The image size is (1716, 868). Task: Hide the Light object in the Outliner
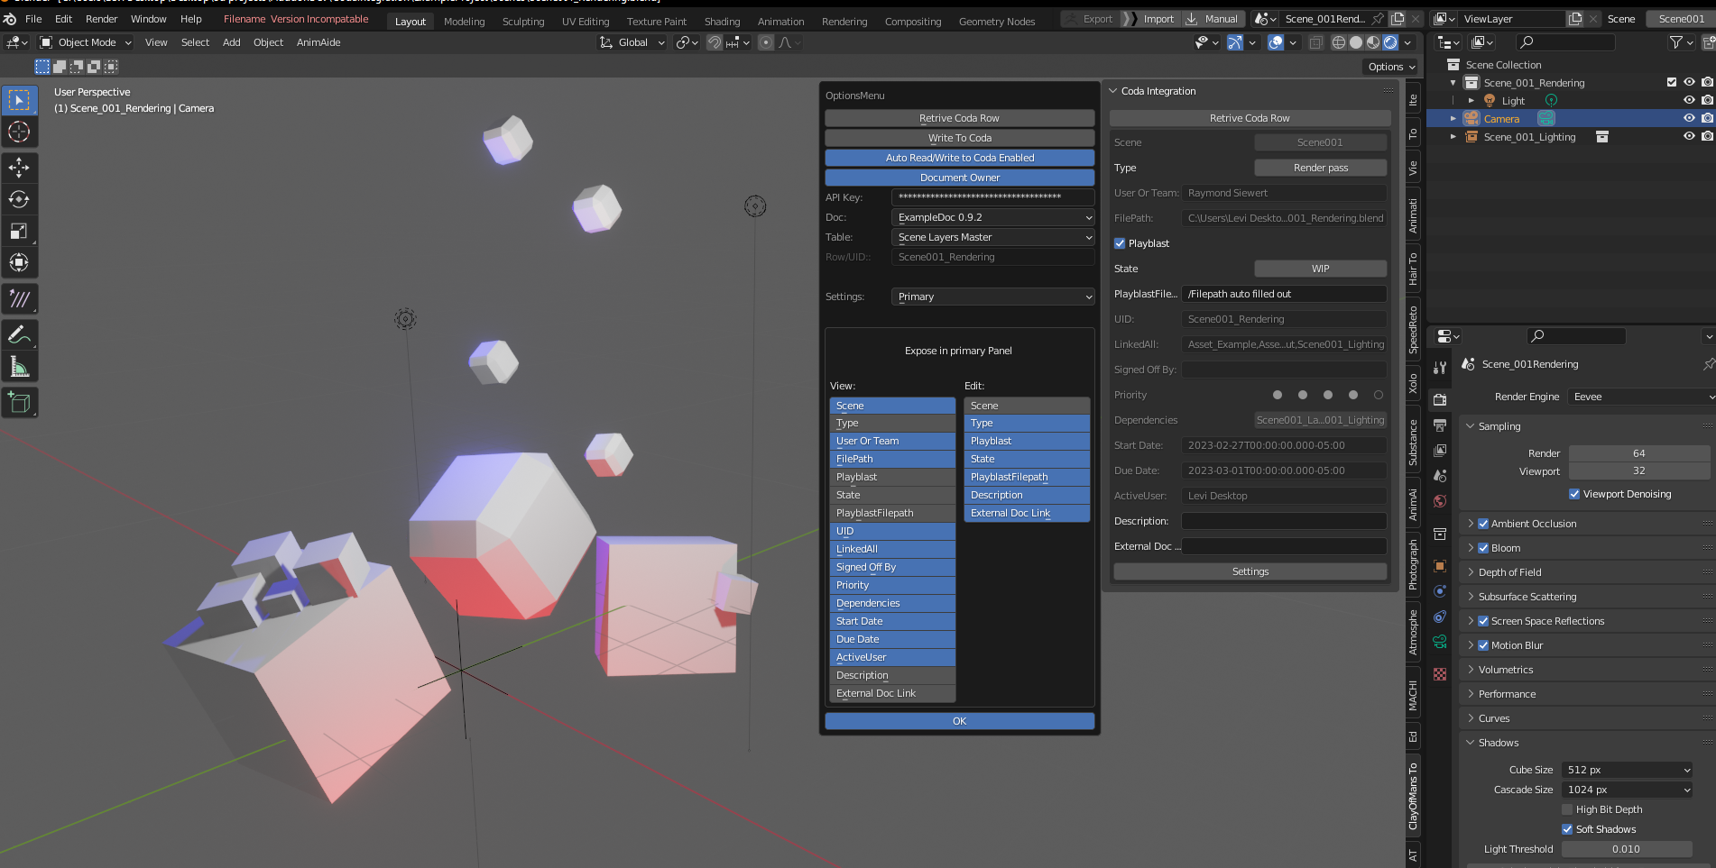tap(1689, 100)
